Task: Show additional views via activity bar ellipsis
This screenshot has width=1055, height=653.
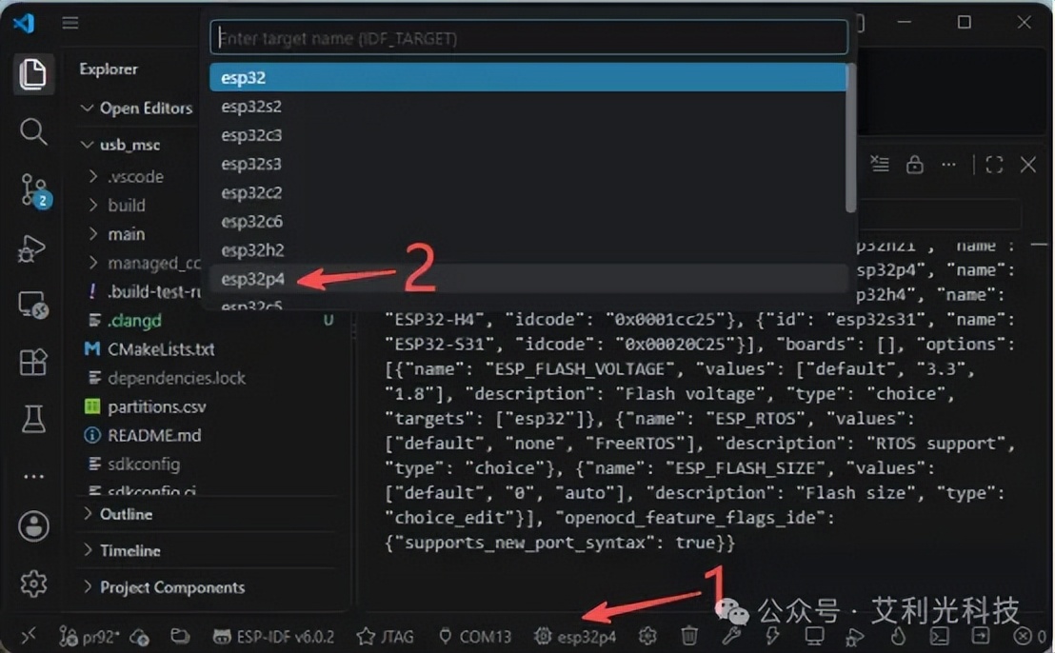Action: pos(33,476)
